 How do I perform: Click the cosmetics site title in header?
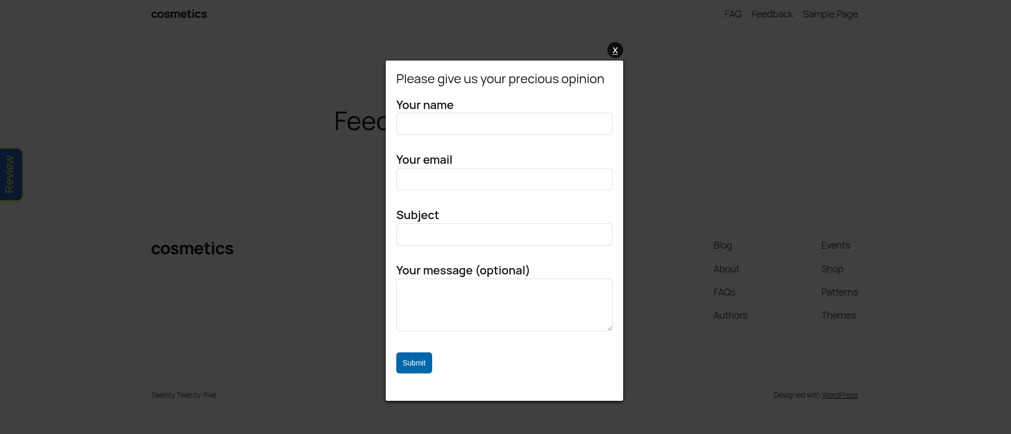(x=179, y=14)
